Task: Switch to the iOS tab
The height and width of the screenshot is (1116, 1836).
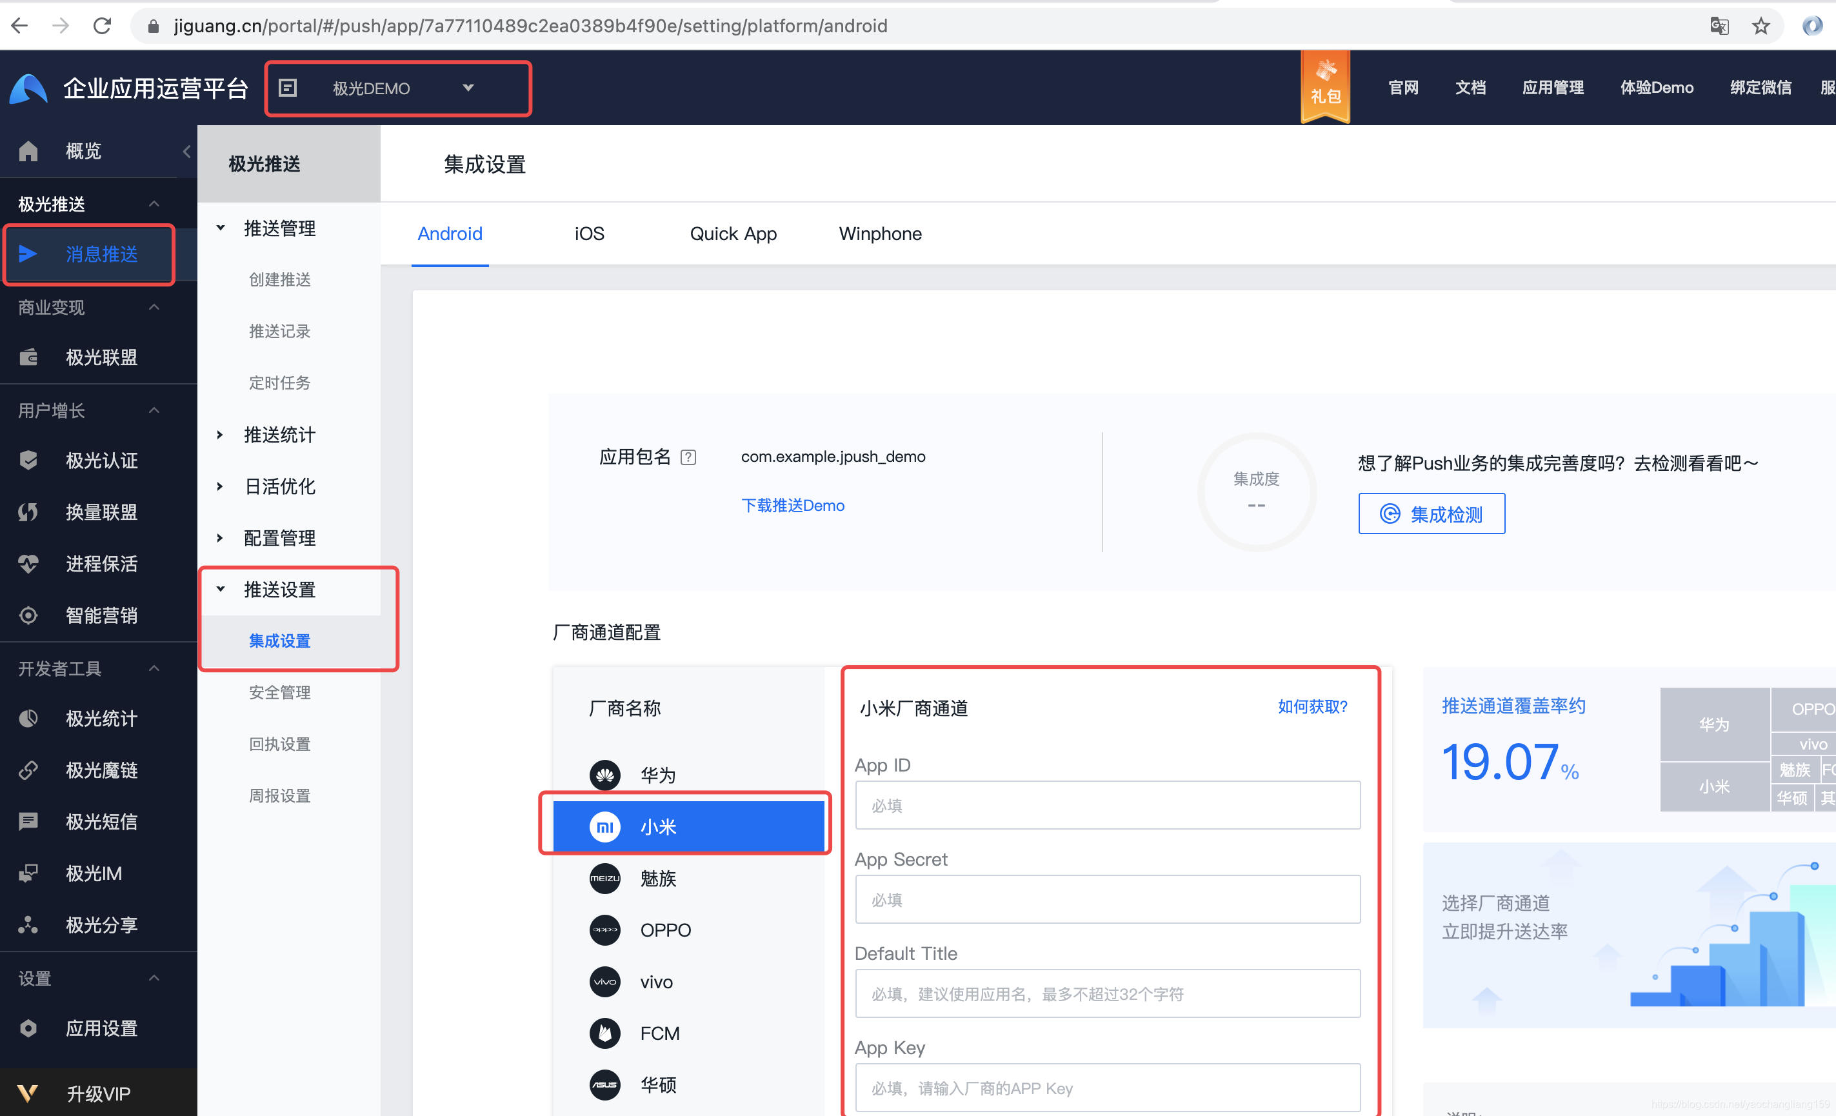Action: (x=590, y=234)
